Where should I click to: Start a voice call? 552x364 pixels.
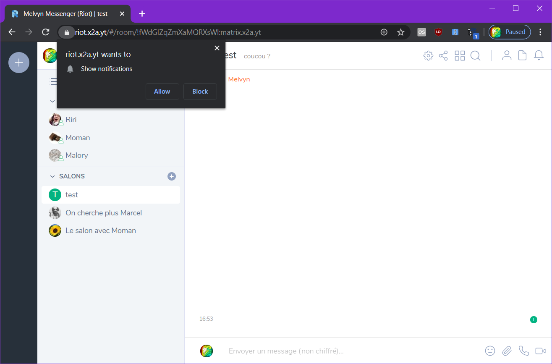[x=523, y=351]
